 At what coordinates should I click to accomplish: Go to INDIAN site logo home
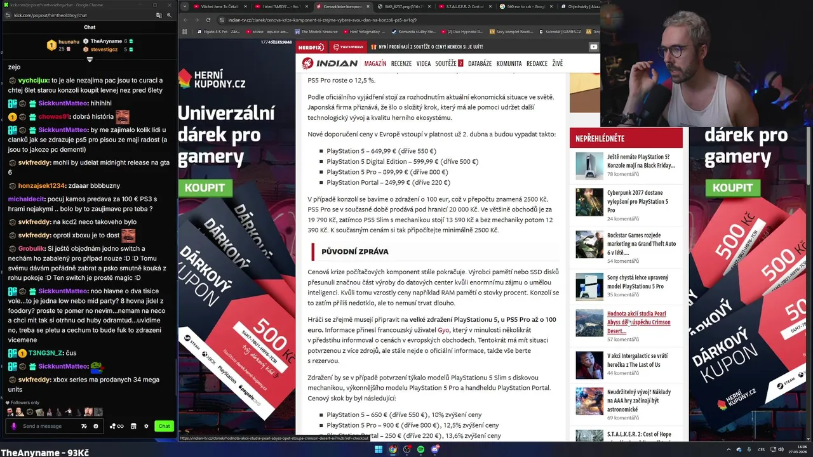(x=330, y=63)
